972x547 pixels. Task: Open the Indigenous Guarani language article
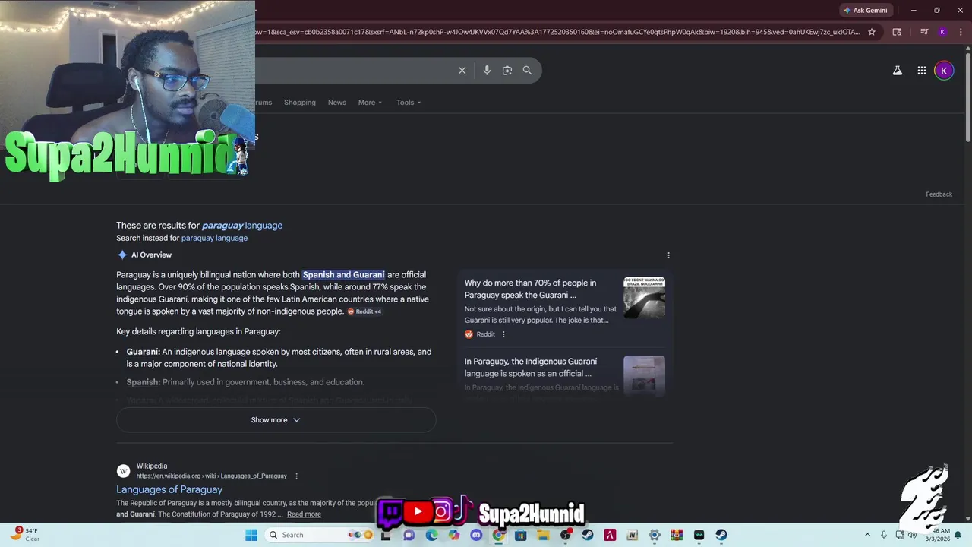click(531, 368)
